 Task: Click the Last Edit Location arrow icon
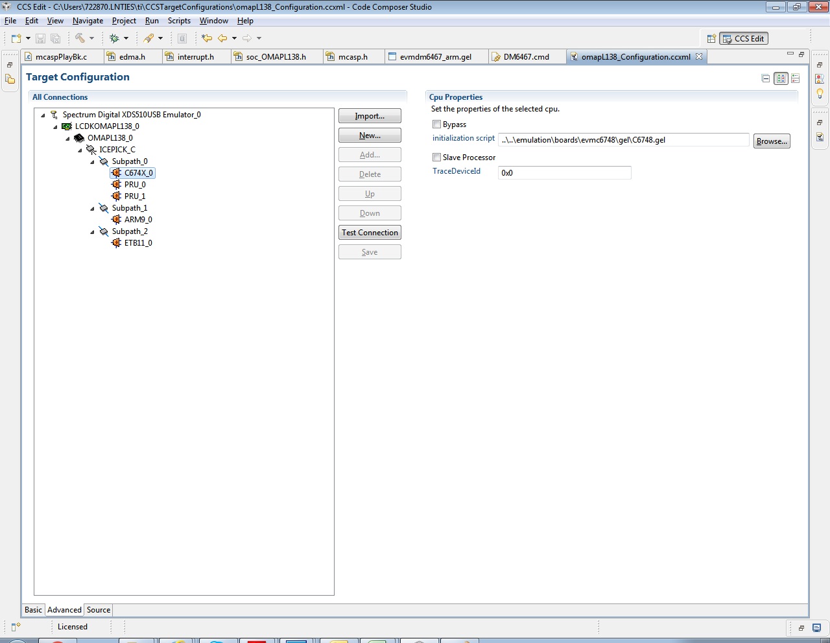(x=207, y=38)
